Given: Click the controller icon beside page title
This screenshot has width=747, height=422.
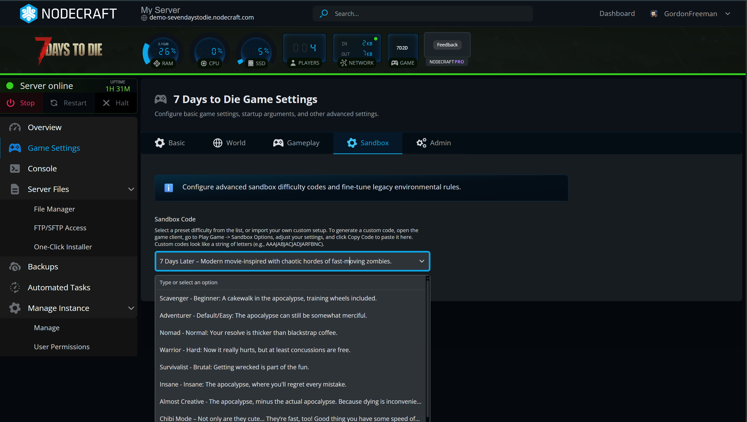Looking at the screenshot, I should pos(160,99).
